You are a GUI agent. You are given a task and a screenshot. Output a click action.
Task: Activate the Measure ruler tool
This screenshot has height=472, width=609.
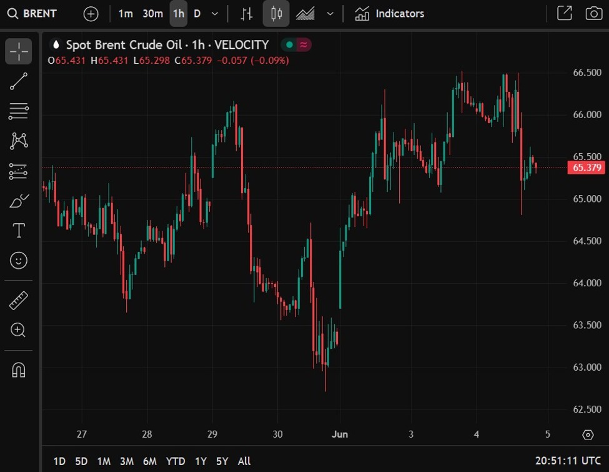(18, 300)
